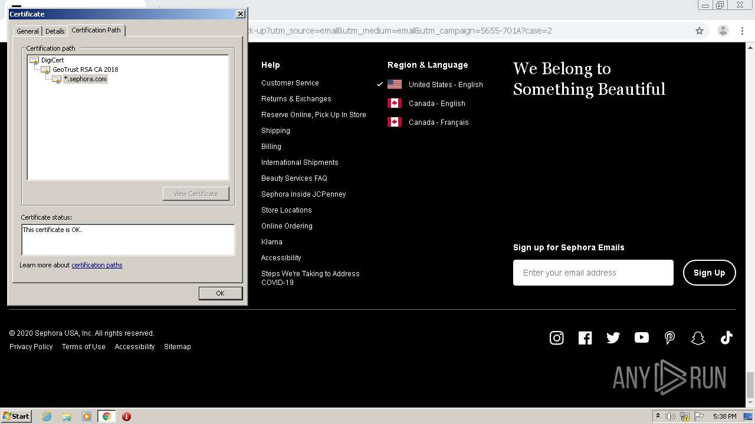Open the Terms of Use footer link

84,347
